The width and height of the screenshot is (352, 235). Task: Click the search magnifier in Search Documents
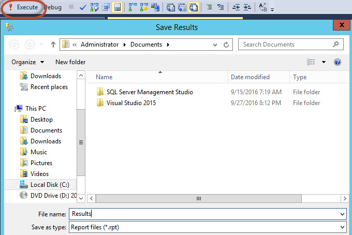click(336, 45)
